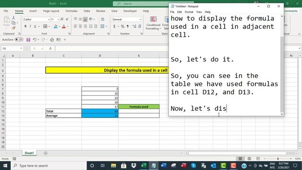Open the Number format General dropdown
302x170 pixels.
(x=140, y=19)
